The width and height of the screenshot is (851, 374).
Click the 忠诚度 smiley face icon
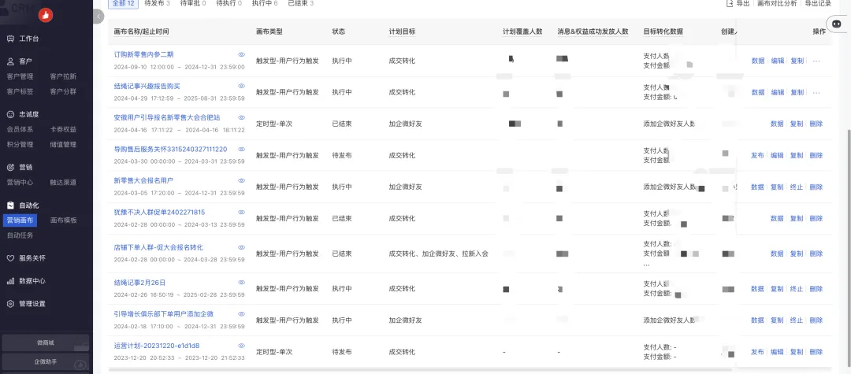pos(10,114)
